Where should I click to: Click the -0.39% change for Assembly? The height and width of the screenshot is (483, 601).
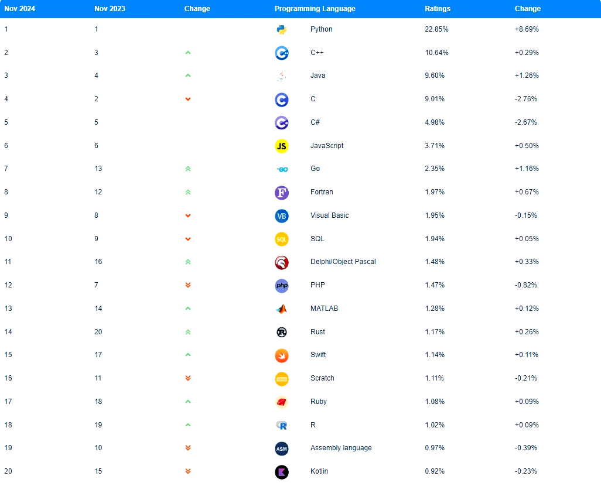pos(526,448)
